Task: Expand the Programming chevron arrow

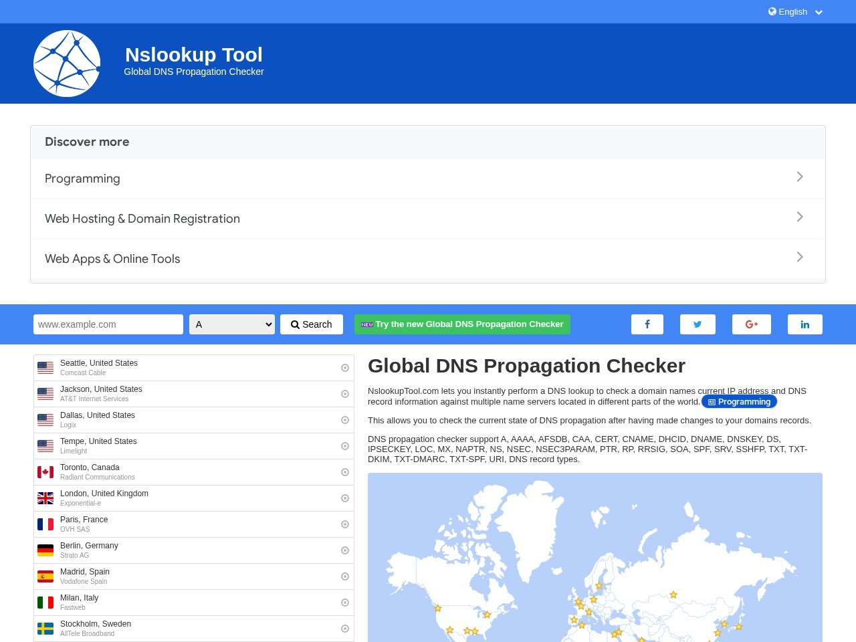Action: coord(800,177)
